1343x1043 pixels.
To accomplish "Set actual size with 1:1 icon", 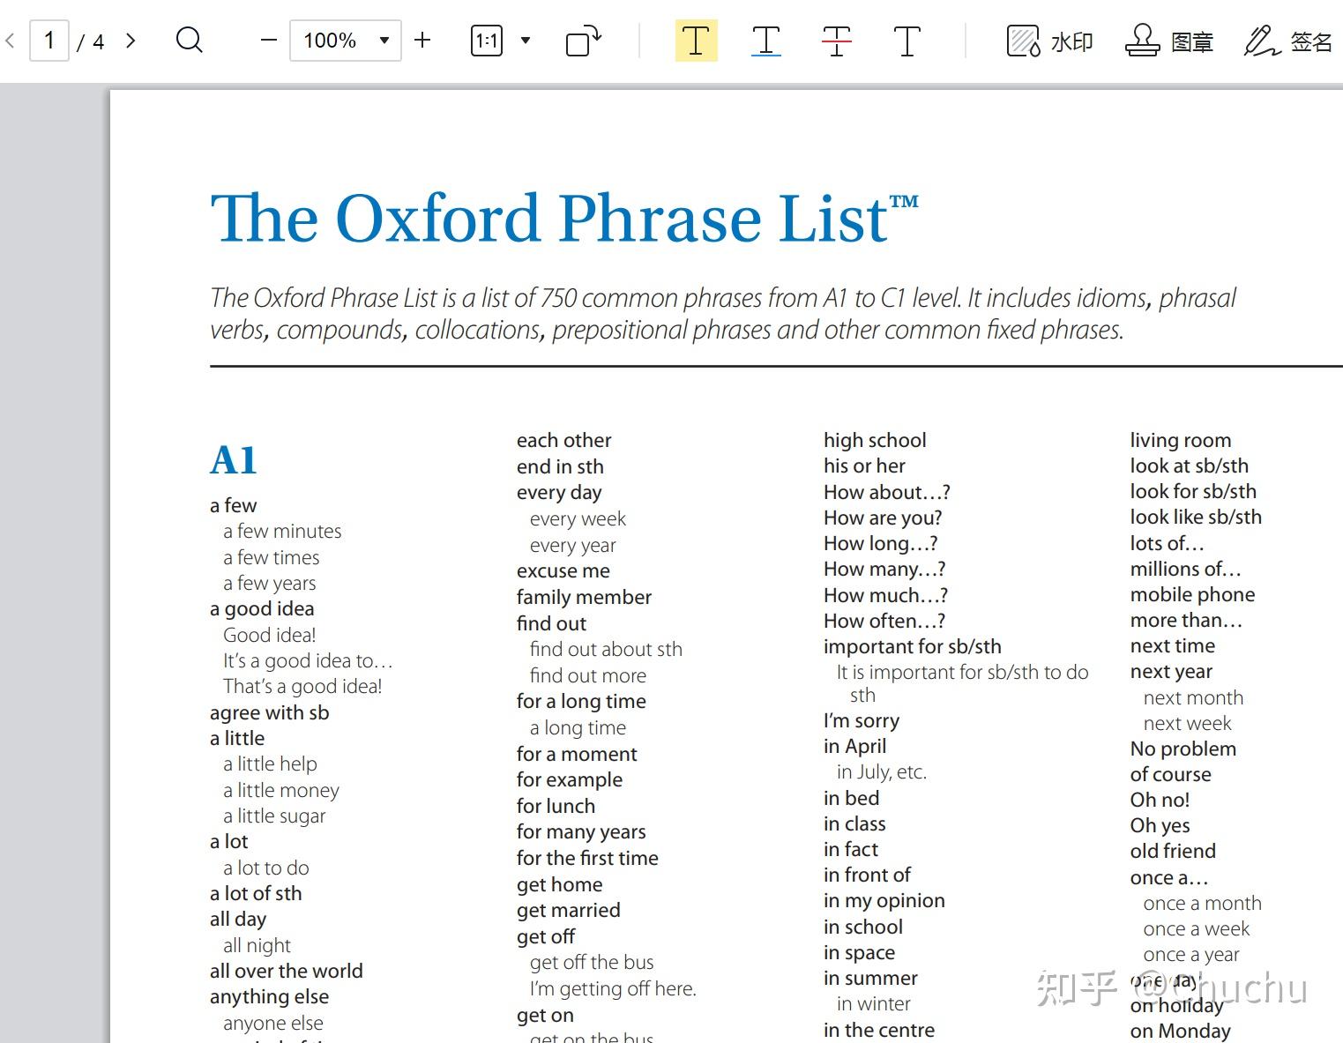I will (x=487, y=41).
